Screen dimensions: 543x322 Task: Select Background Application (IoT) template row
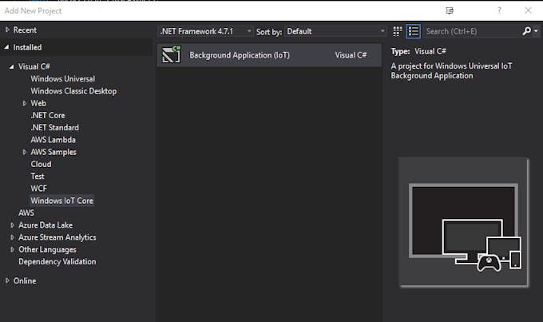tap(269, 55)
